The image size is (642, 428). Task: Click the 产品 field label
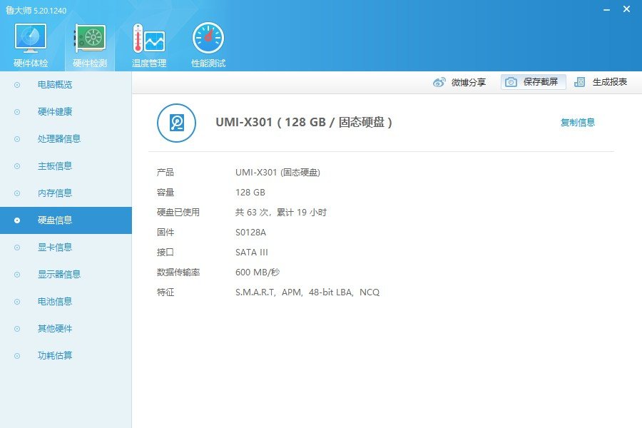[165, 173]
